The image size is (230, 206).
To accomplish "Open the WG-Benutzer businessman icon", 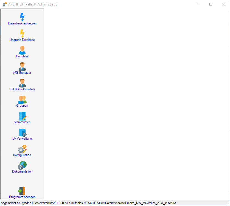I will 22,67.
